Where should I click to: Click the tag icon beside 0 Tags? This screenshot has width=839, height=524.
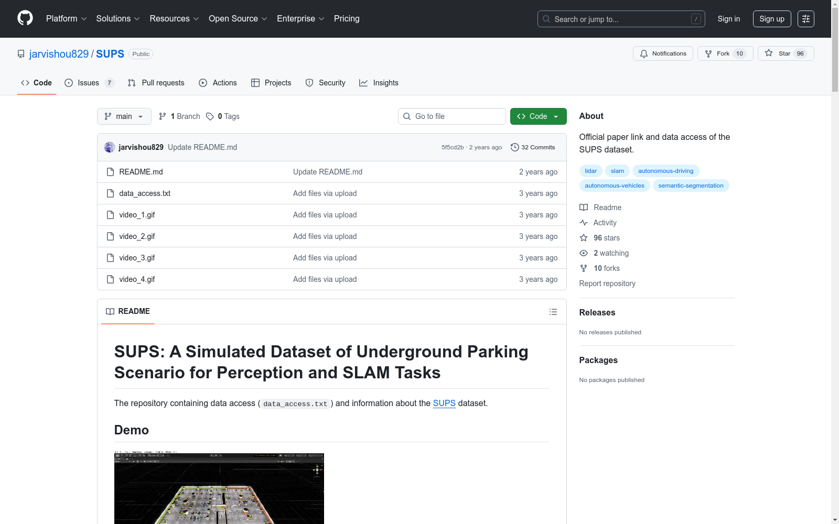[x=210, y=116]
